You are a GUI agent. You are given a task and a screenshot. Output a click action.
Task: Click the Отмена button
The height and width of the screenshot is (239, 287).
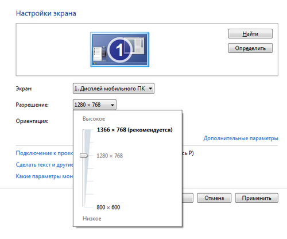click(214, 198)
